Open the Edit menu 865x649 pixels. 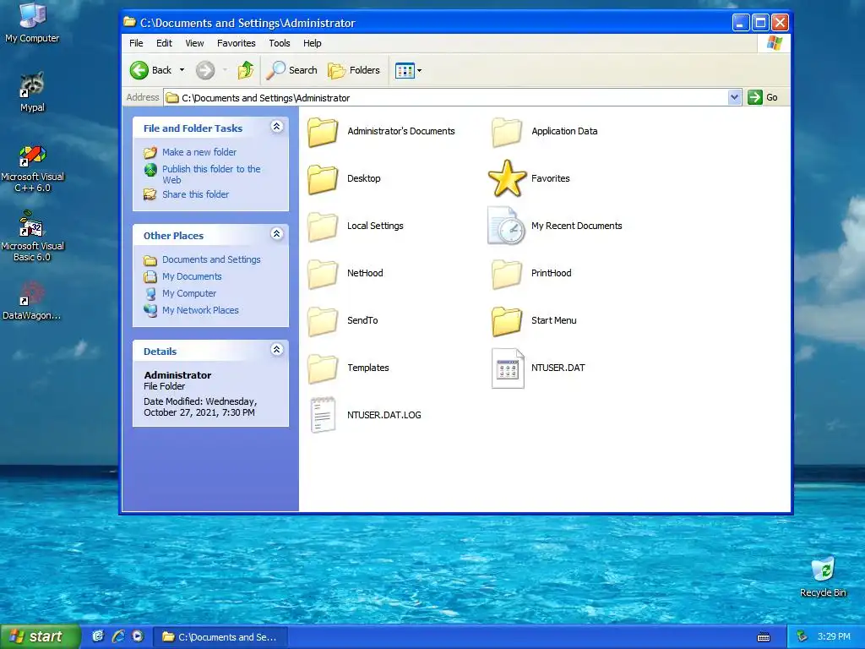[x=164, y=43]
